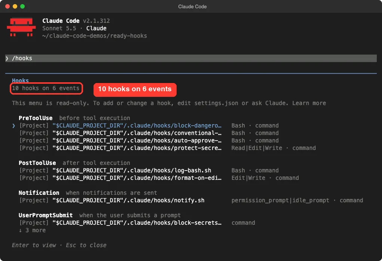The image size is (382, 261).
Task: Click the [Project] tag on notify.sh row
Action: point(34,200)
